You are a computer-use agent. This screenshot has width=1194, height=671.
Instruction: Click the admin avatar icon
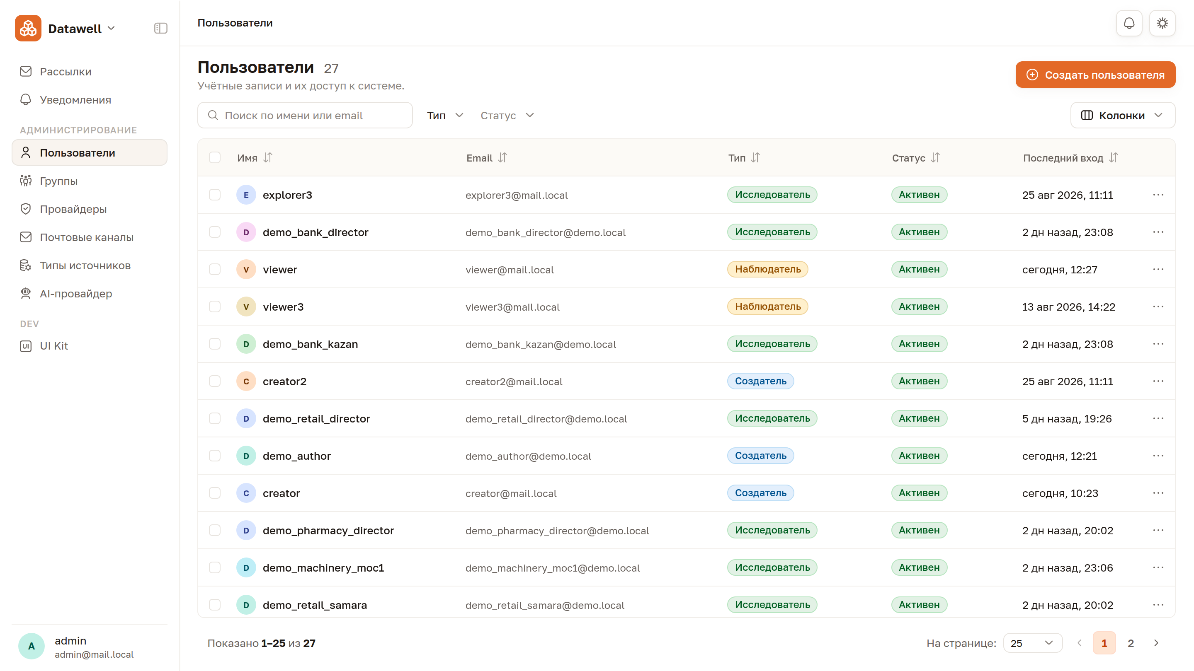(x=32, y=647)
